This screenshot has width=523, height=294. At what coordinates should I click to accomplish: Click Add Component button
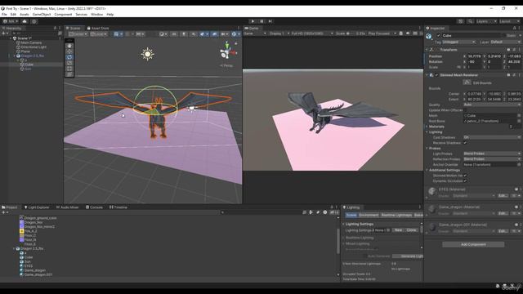[473, 244]
